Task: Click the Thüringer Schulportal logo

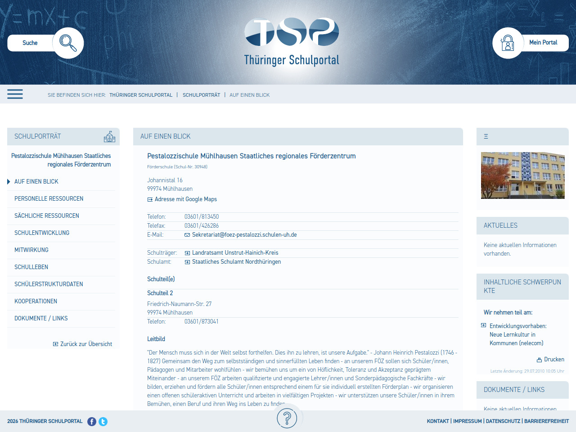Action: coord(292,42)
